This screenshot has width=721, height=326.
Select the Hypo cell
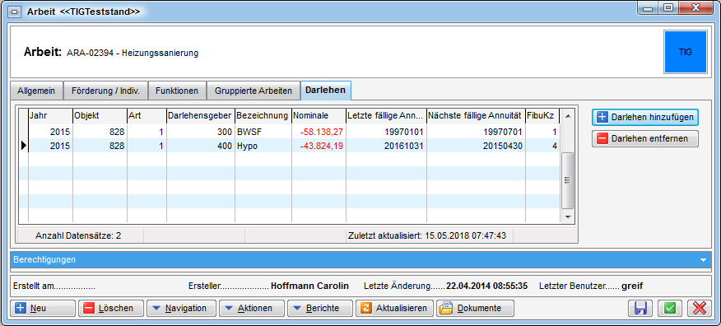coord(263,146)
